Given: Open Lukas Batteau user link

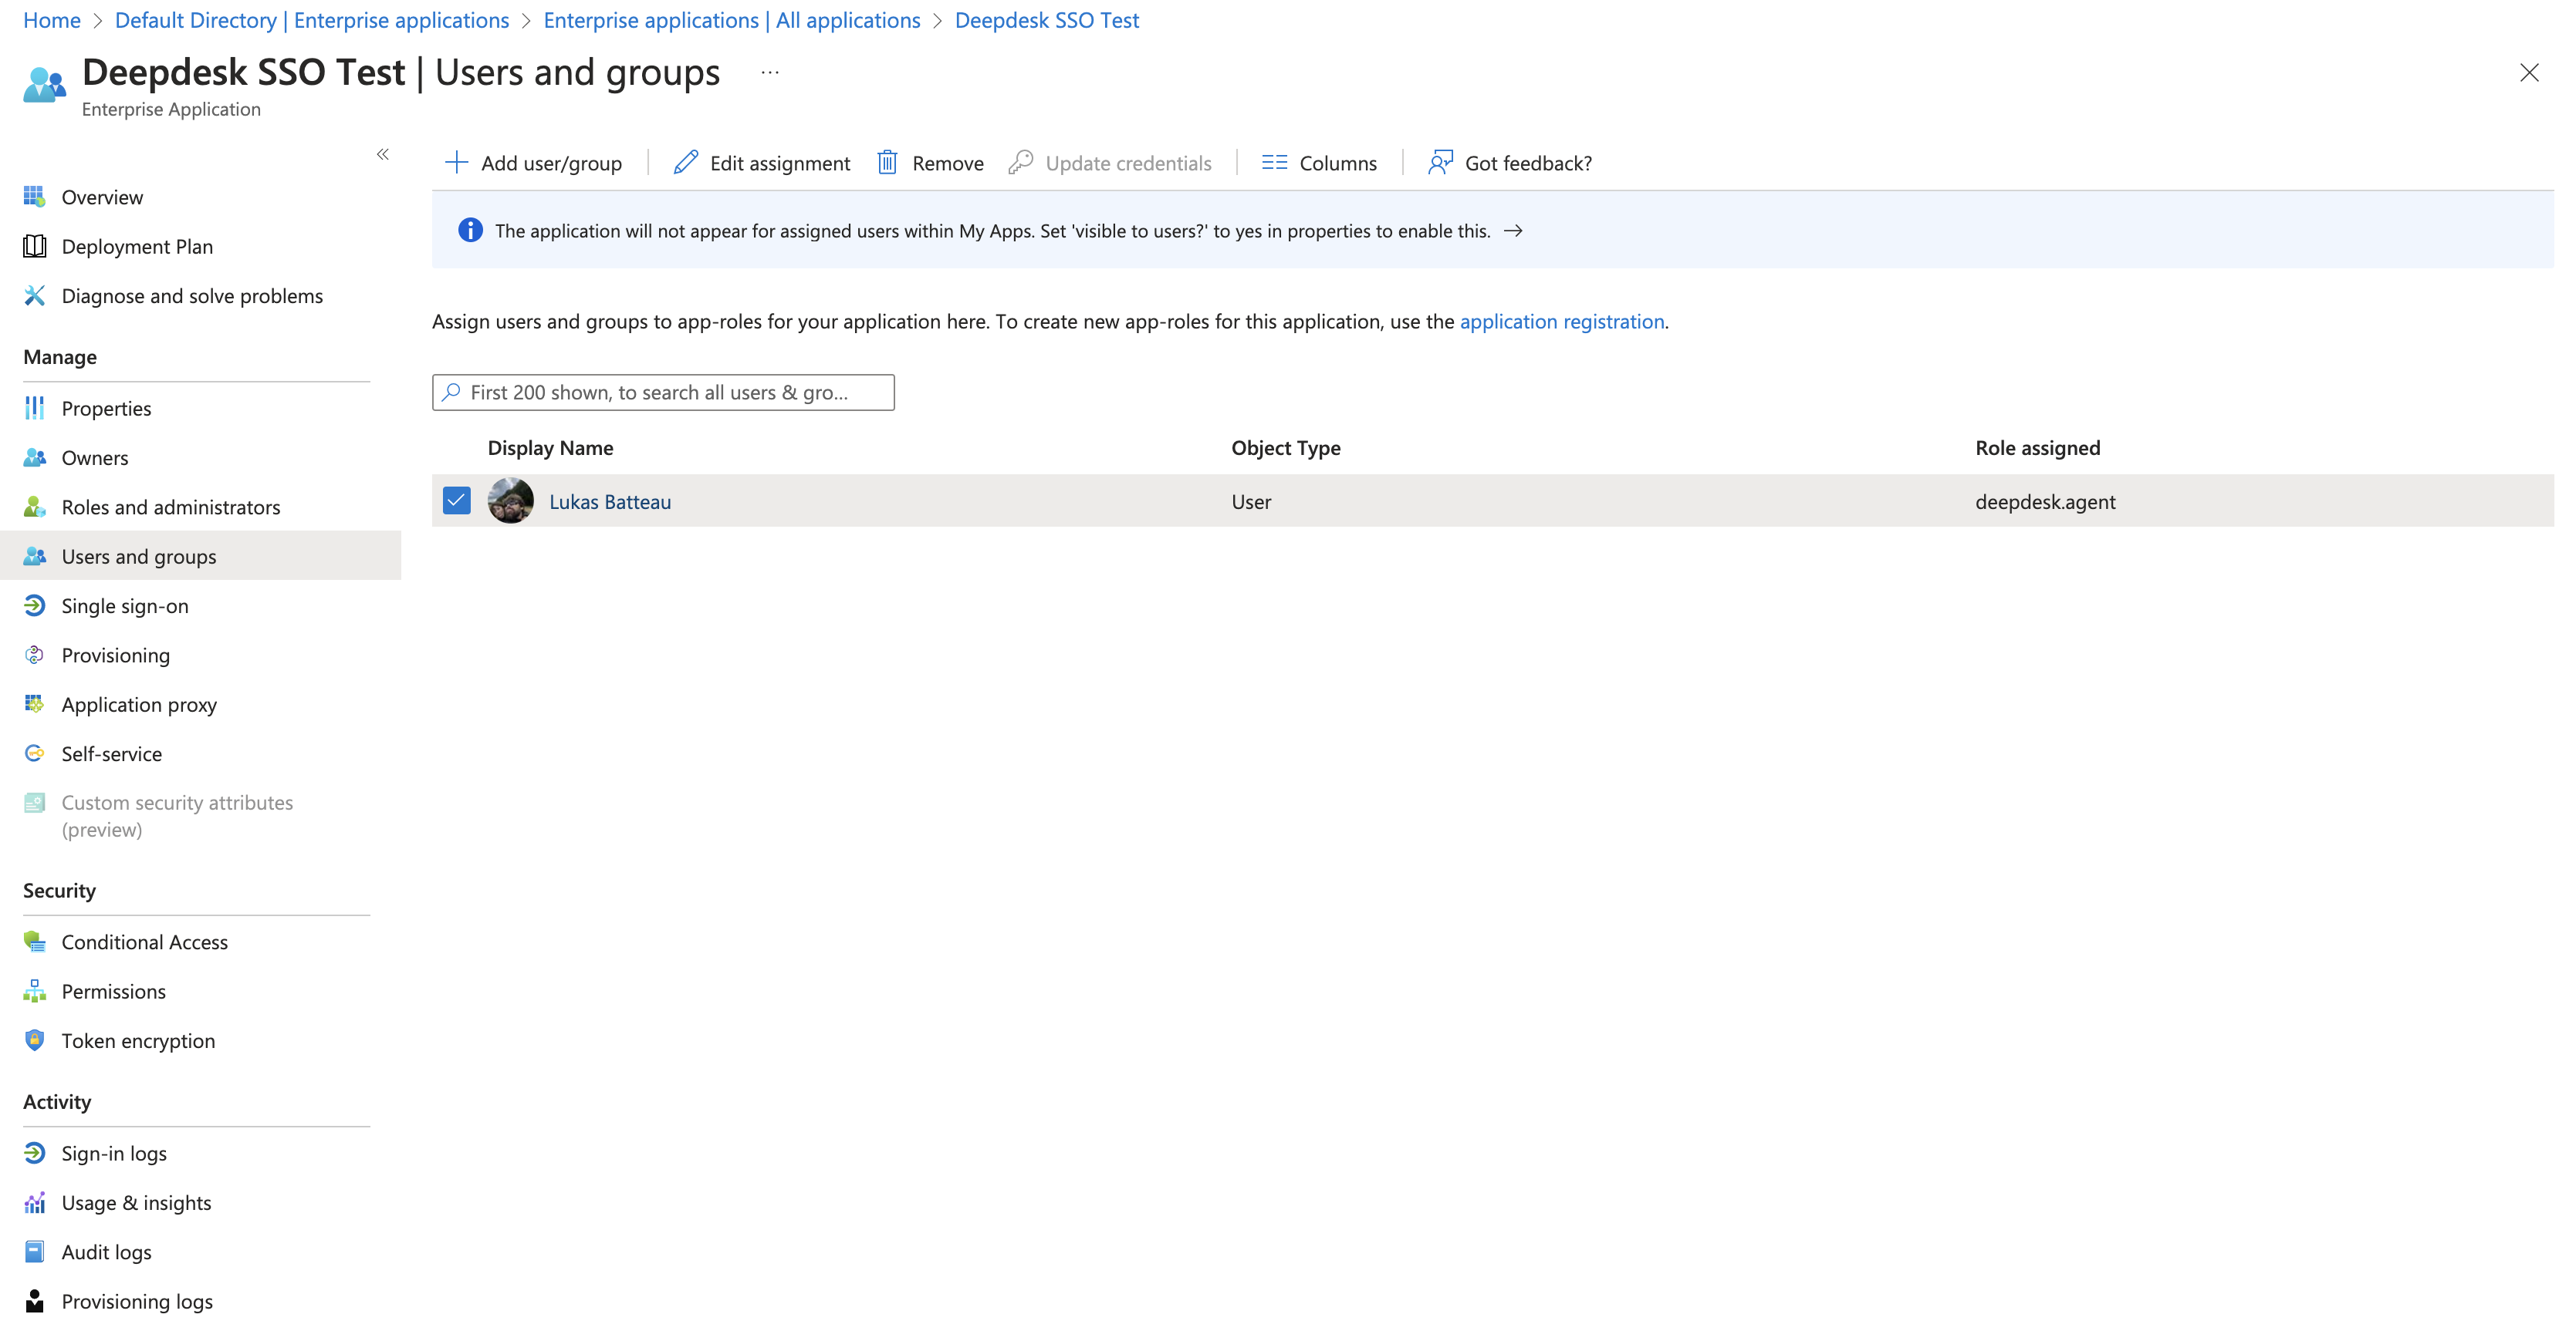Looking at the screenshot, I should (x=610, y=501).
